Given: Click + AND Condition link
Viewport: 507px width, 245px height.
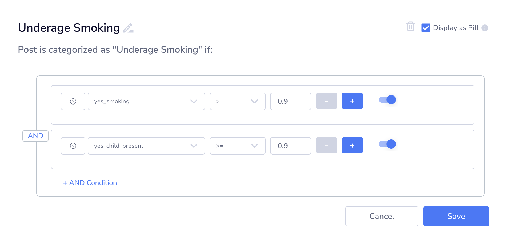Looking at the screenshot, I should click(90, 183).
